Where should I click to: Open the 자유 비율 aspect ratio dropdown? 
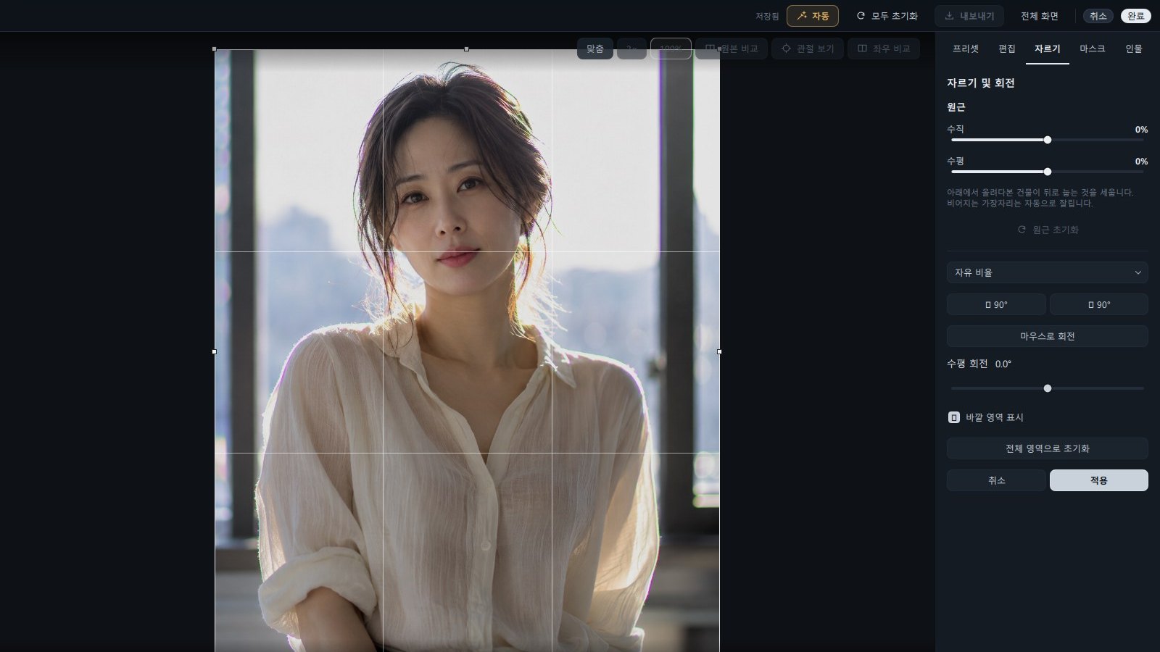point(1047,272)
